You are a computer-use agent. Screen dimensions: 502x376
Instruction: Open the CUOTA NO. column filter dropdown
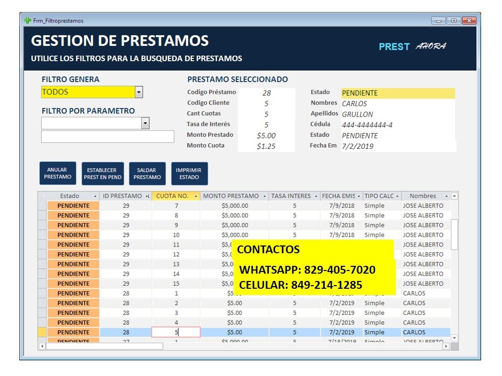point(196,196)
